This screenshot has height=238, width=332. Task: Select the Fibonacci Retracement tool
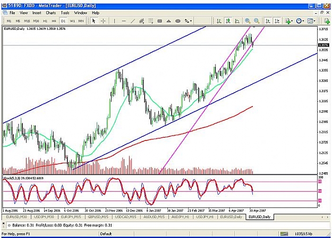pos(150,21)
